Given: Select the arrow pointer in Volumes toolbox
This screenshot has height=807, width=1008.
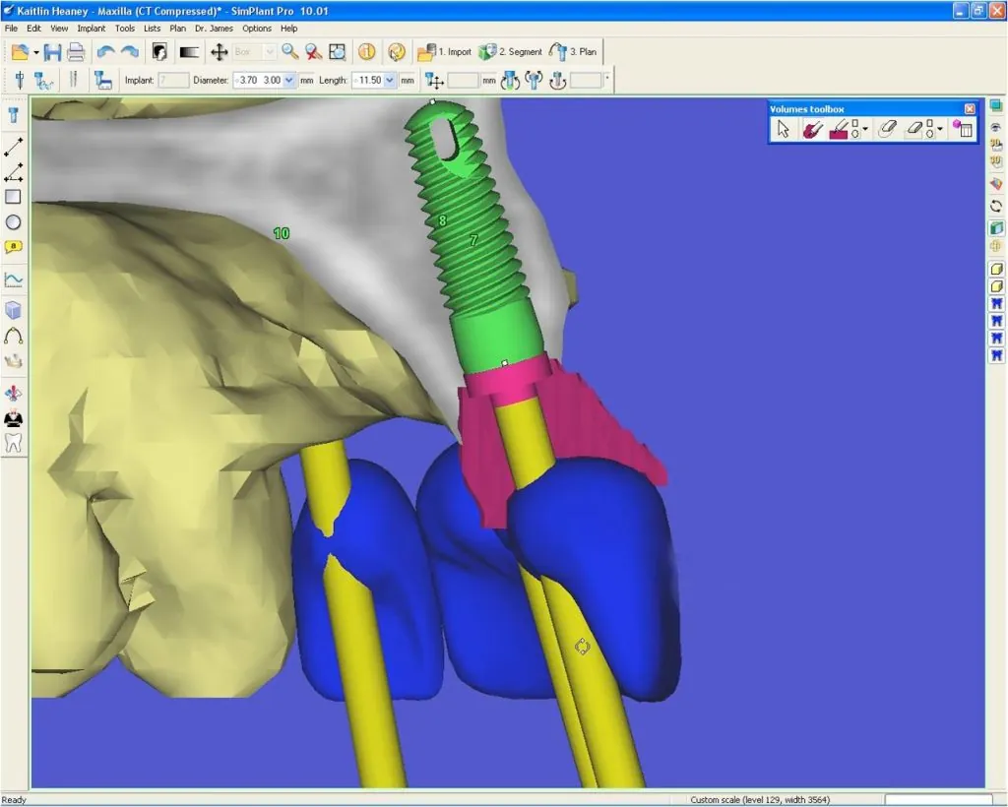Looking at the screenshot, I should pyautogui.click(x=784, y=129).
